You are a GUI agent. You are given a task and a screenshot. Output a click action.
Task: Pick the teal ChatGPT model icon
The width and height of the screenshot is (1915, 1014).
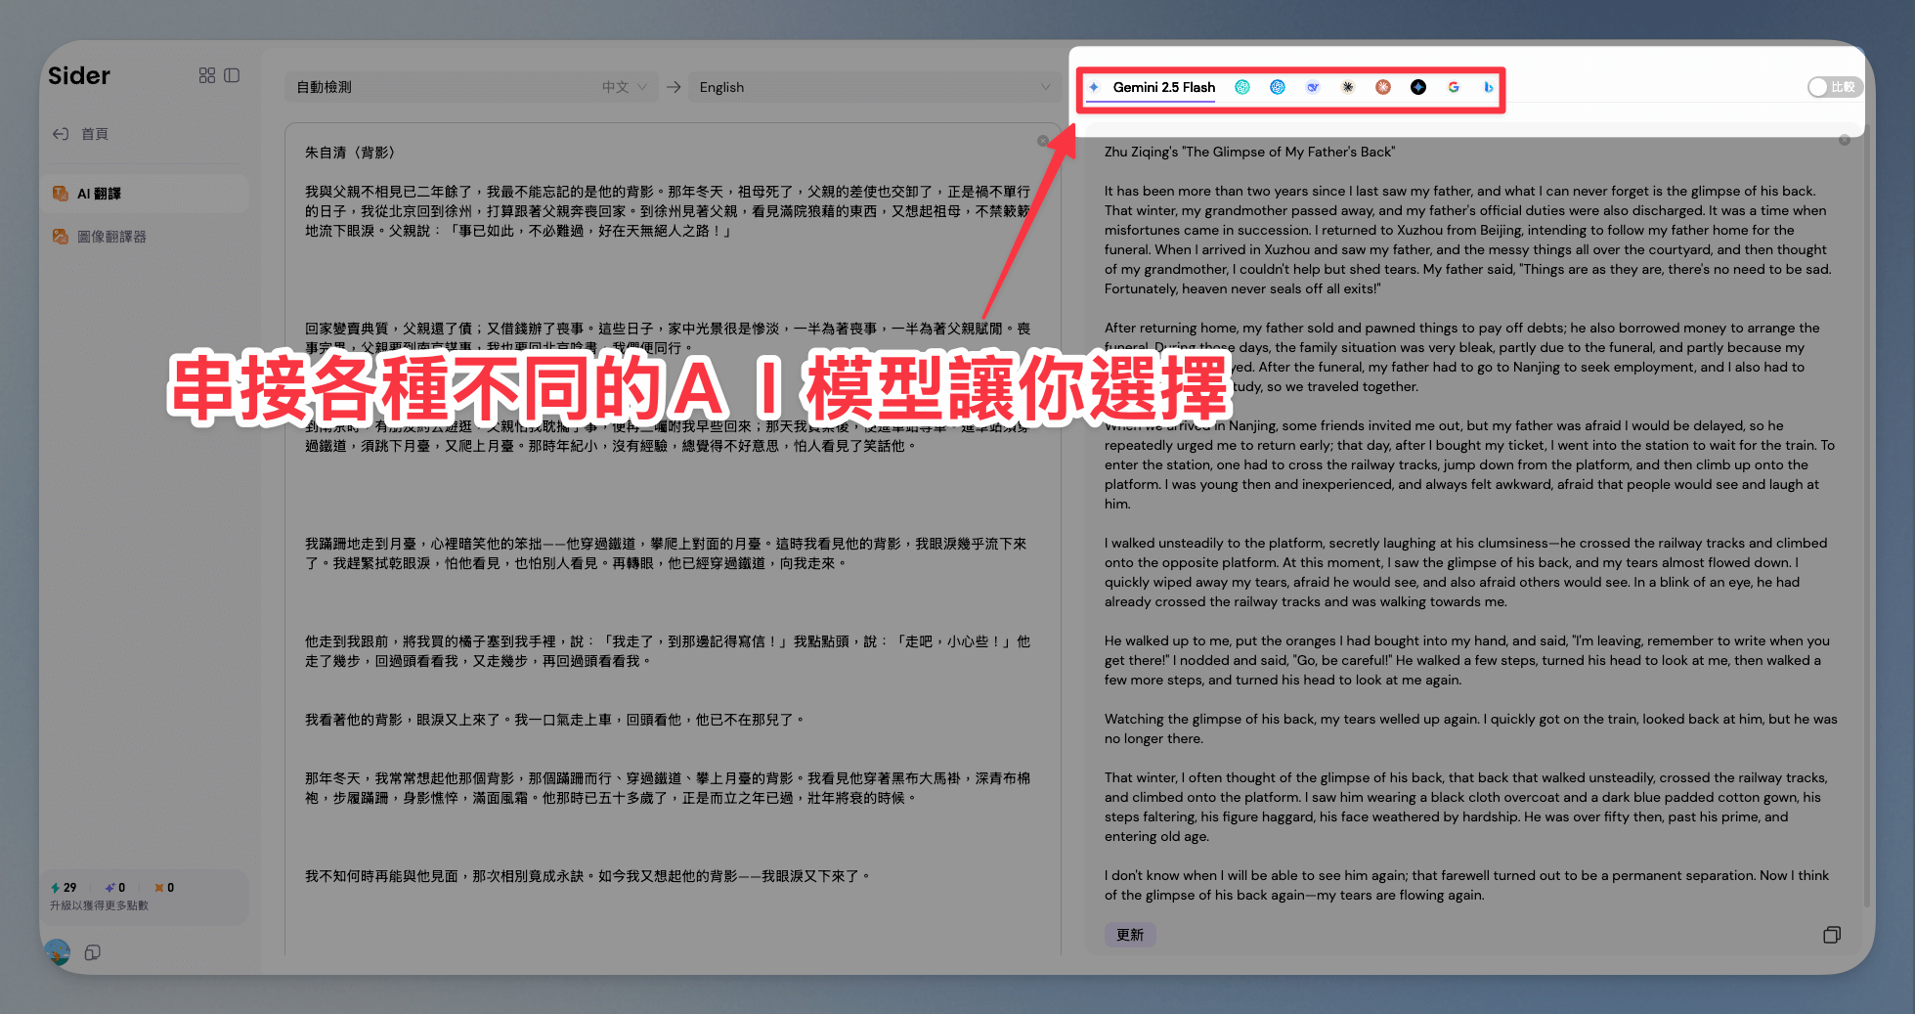tap(1242, 87)
